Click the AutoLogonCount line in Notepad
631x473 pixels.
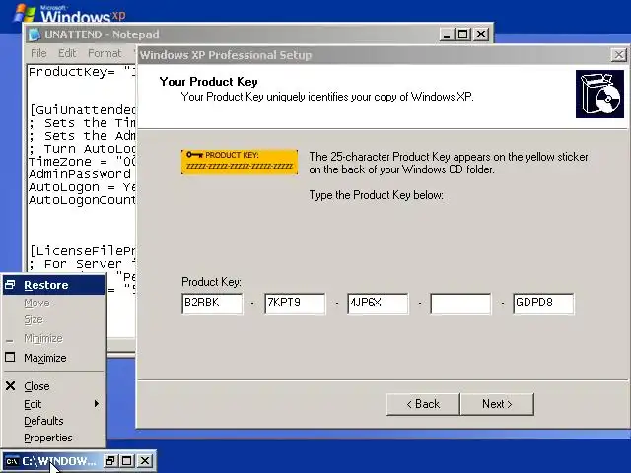tap(82, 200)
